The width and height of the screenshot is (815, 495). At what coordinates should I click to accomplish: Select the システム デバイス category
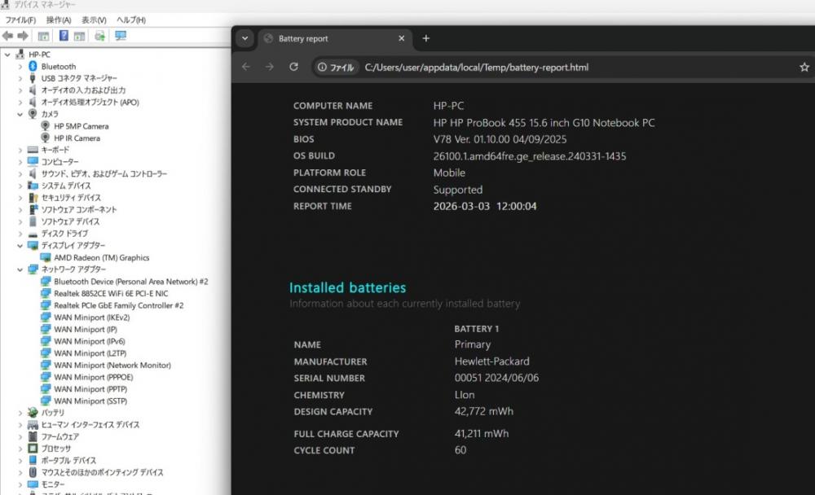(x=66, y=186)
